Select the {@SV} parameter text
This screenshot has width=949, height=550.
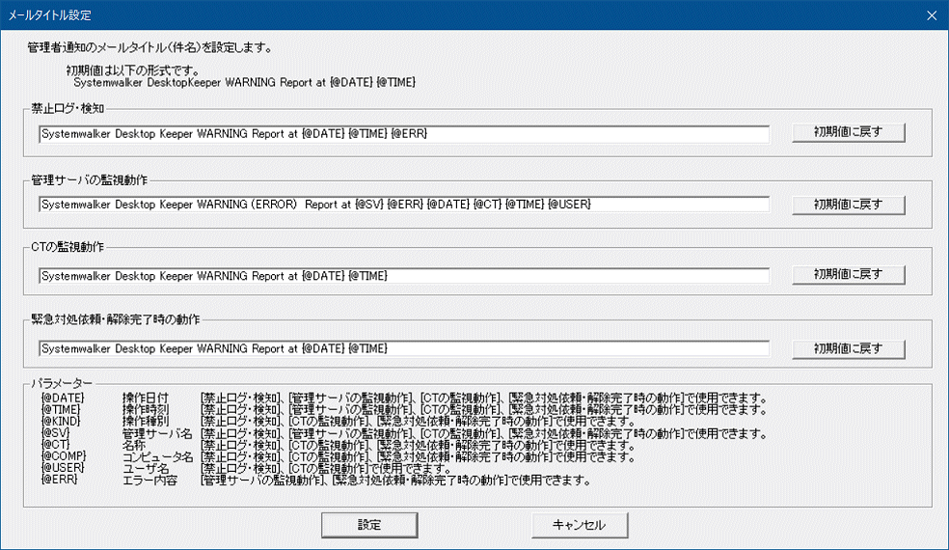click(x=55, y=433)
